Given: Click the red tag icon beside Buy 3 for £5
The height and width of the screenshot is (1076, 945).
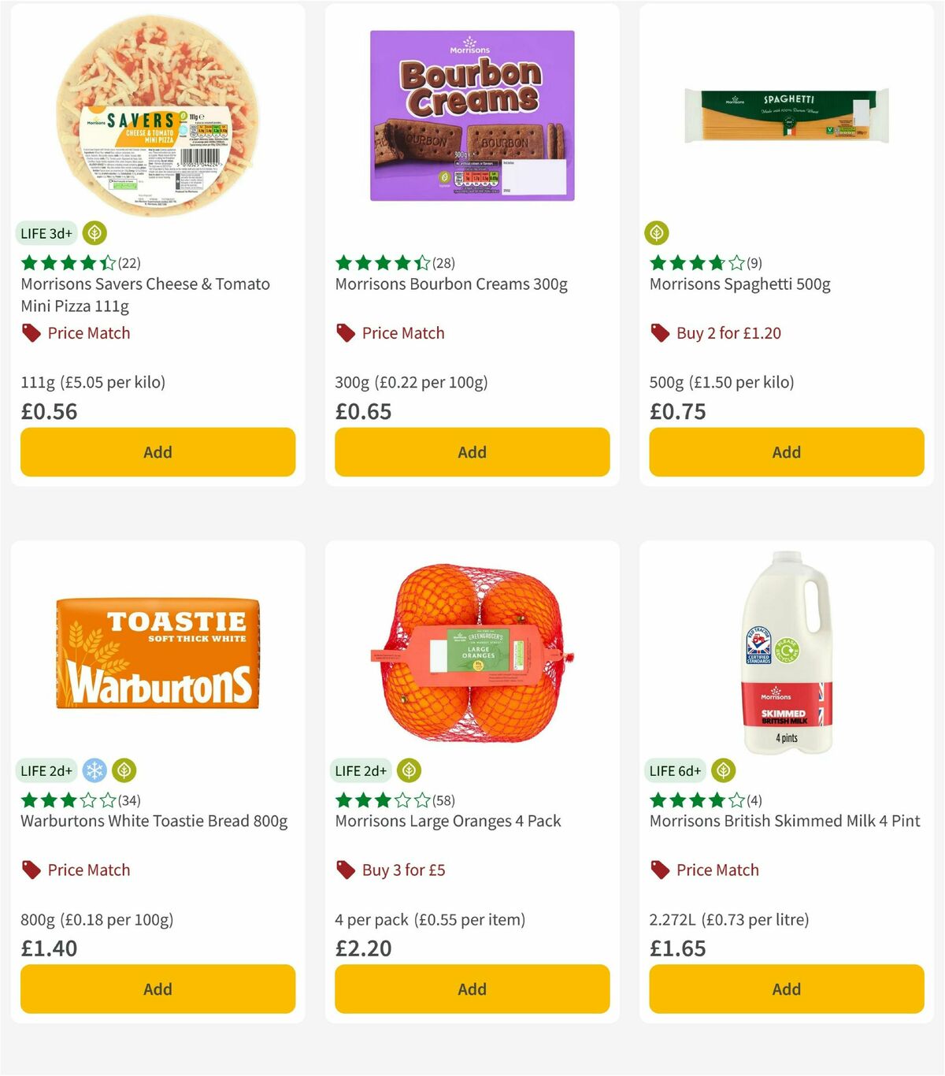Looking at the screenshot, I should tap(344, 870).
